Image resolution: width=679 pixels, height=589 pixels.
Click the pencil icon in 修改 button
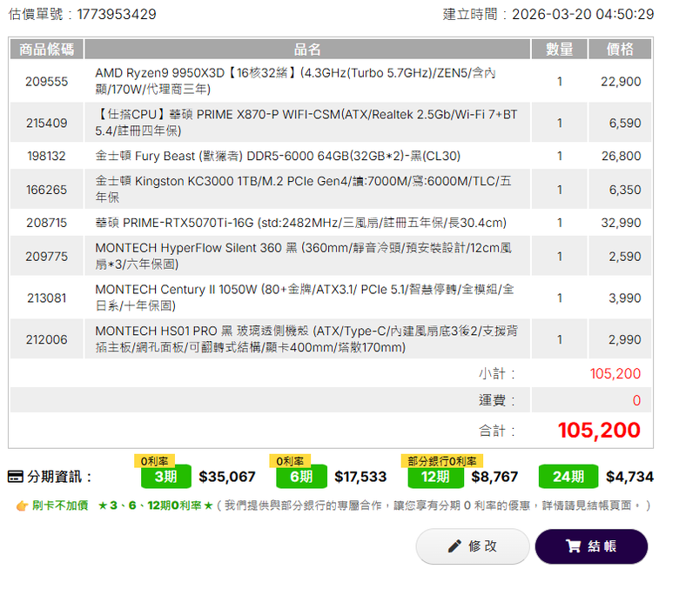pos(454,546)
